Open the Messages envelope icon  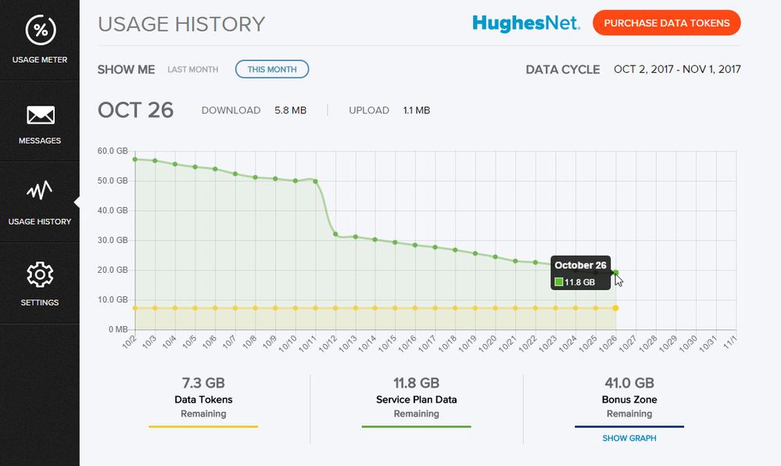coord(39,116)
